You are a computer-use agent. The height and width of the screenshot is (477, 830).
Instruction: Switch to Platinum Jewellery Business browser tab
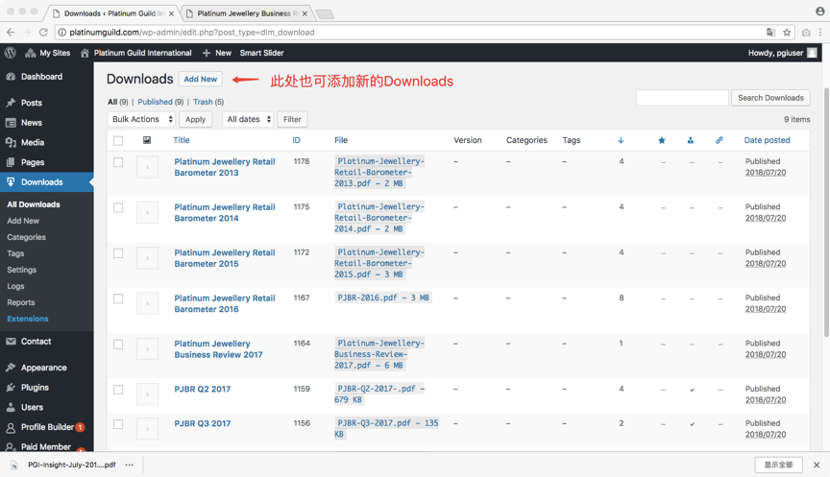pos(246,13)
